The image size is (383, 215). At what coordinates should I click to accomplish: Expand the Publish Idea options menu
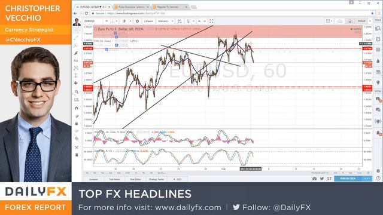(x=367, y=179)
